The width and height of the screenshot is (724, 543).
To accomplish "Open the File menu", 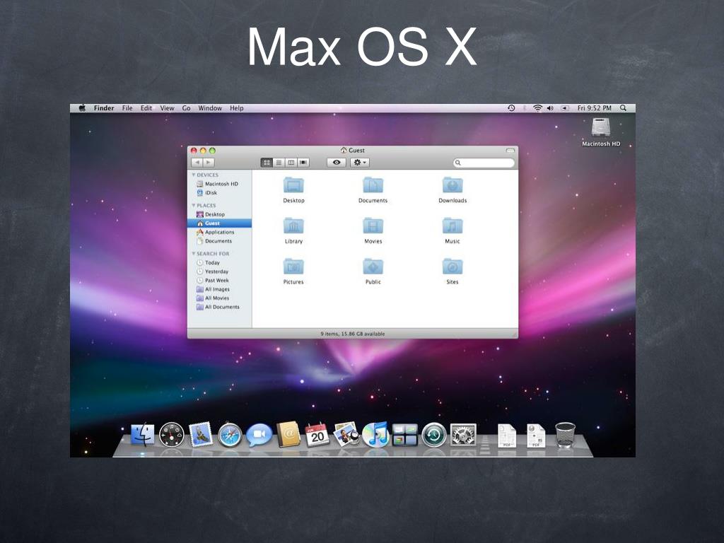I will point(127,108).
